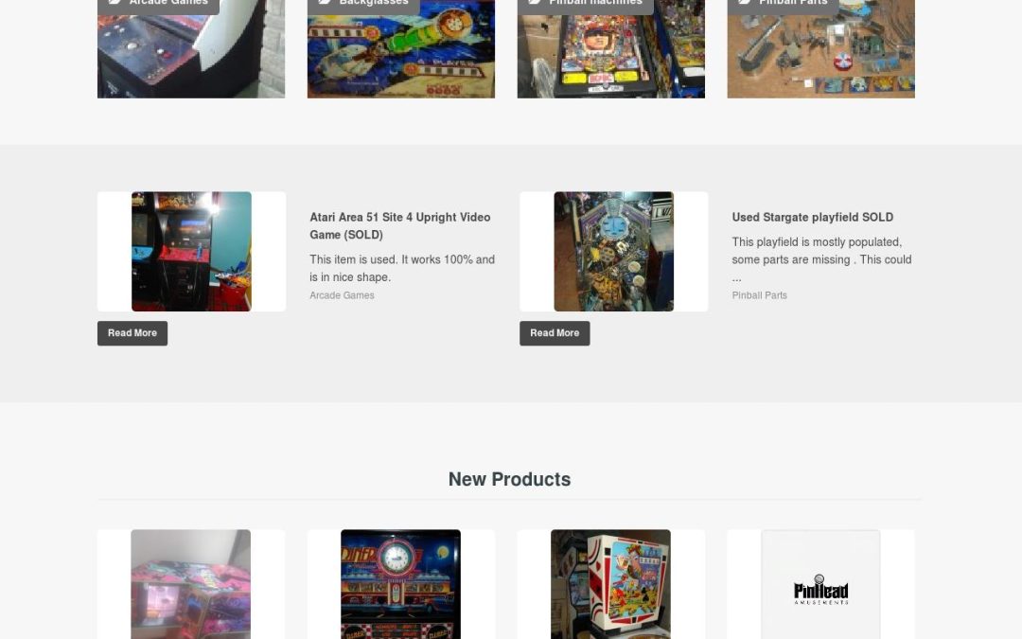This screenshot has width=1022, height=639.
Task: View the Atari Area 51 cabinet photo
Action: tap(191, 251)
